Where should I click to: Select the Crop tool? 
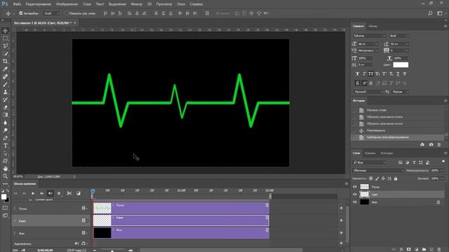tap(5, 61)
